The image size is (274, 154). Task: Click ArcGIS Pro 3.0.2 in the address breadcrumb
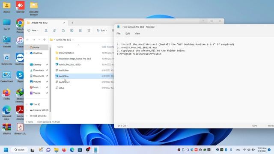click(64, 40)
